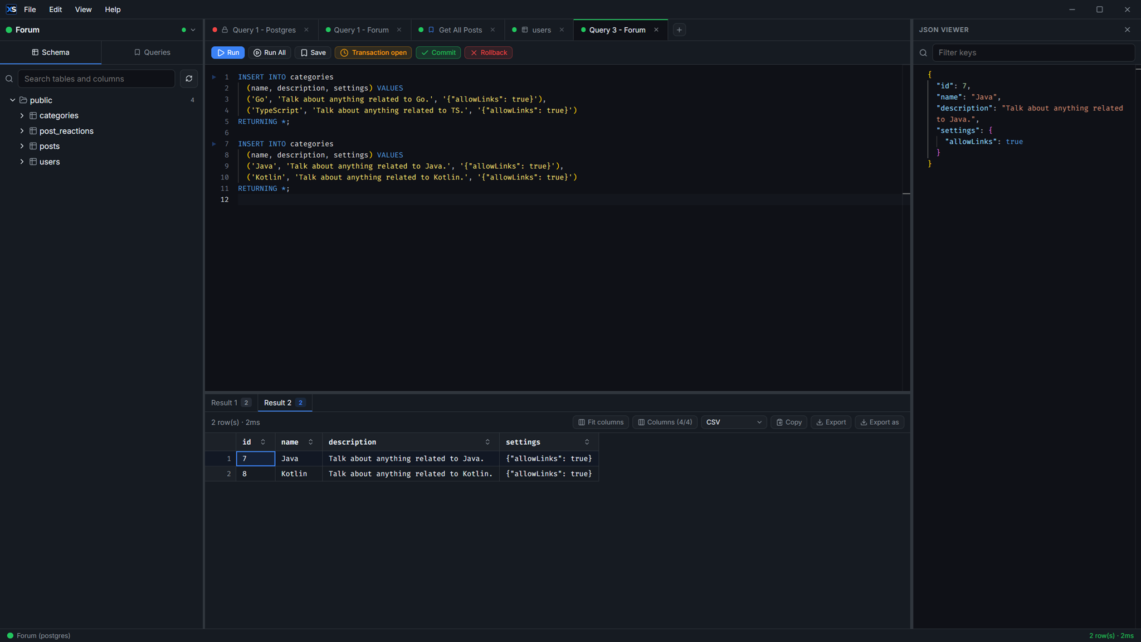Expand the posts table node

point(22,146)
